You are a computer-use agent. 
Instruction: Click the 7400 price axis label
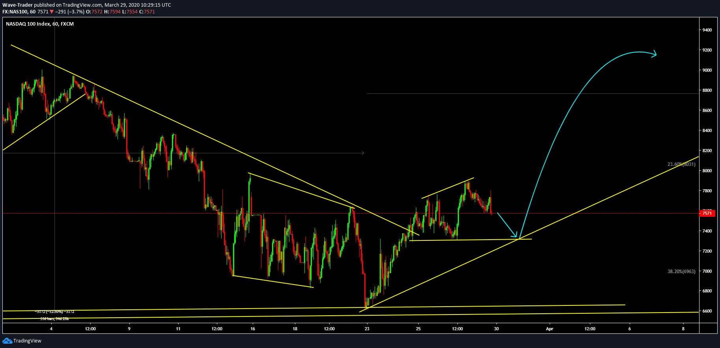[707, 231]
